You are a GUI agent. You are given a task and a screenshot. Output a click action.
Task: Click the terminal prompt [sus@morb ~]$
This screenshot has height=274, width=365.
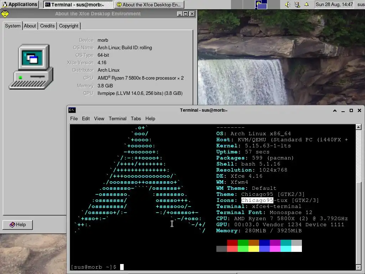point(93,267)
